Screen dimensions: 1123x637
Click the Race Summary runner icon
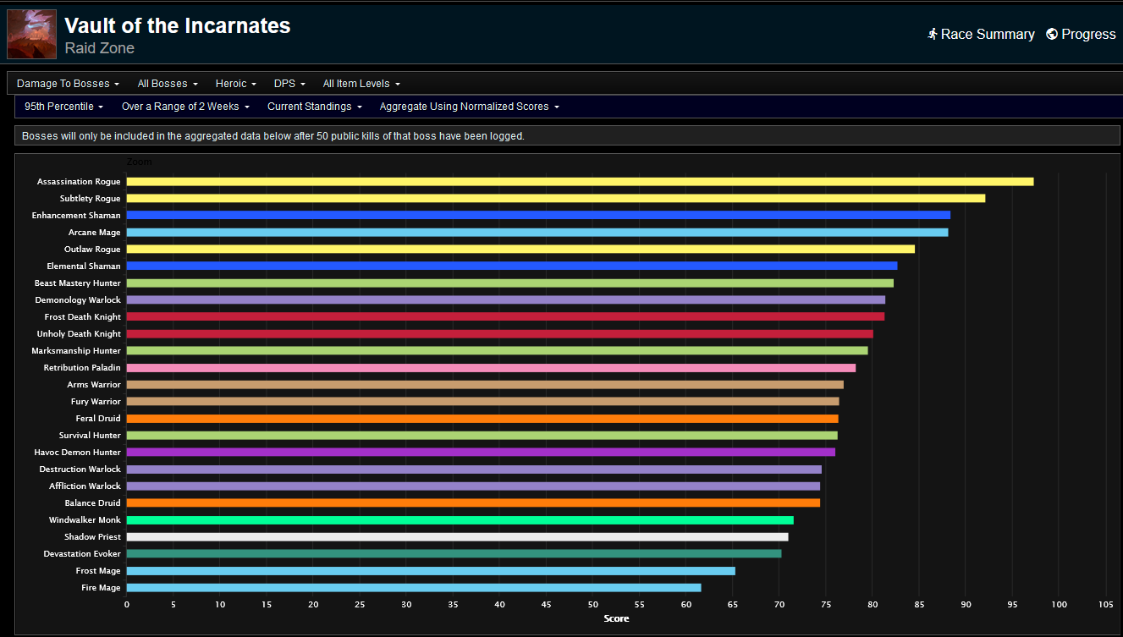point(932,34)
